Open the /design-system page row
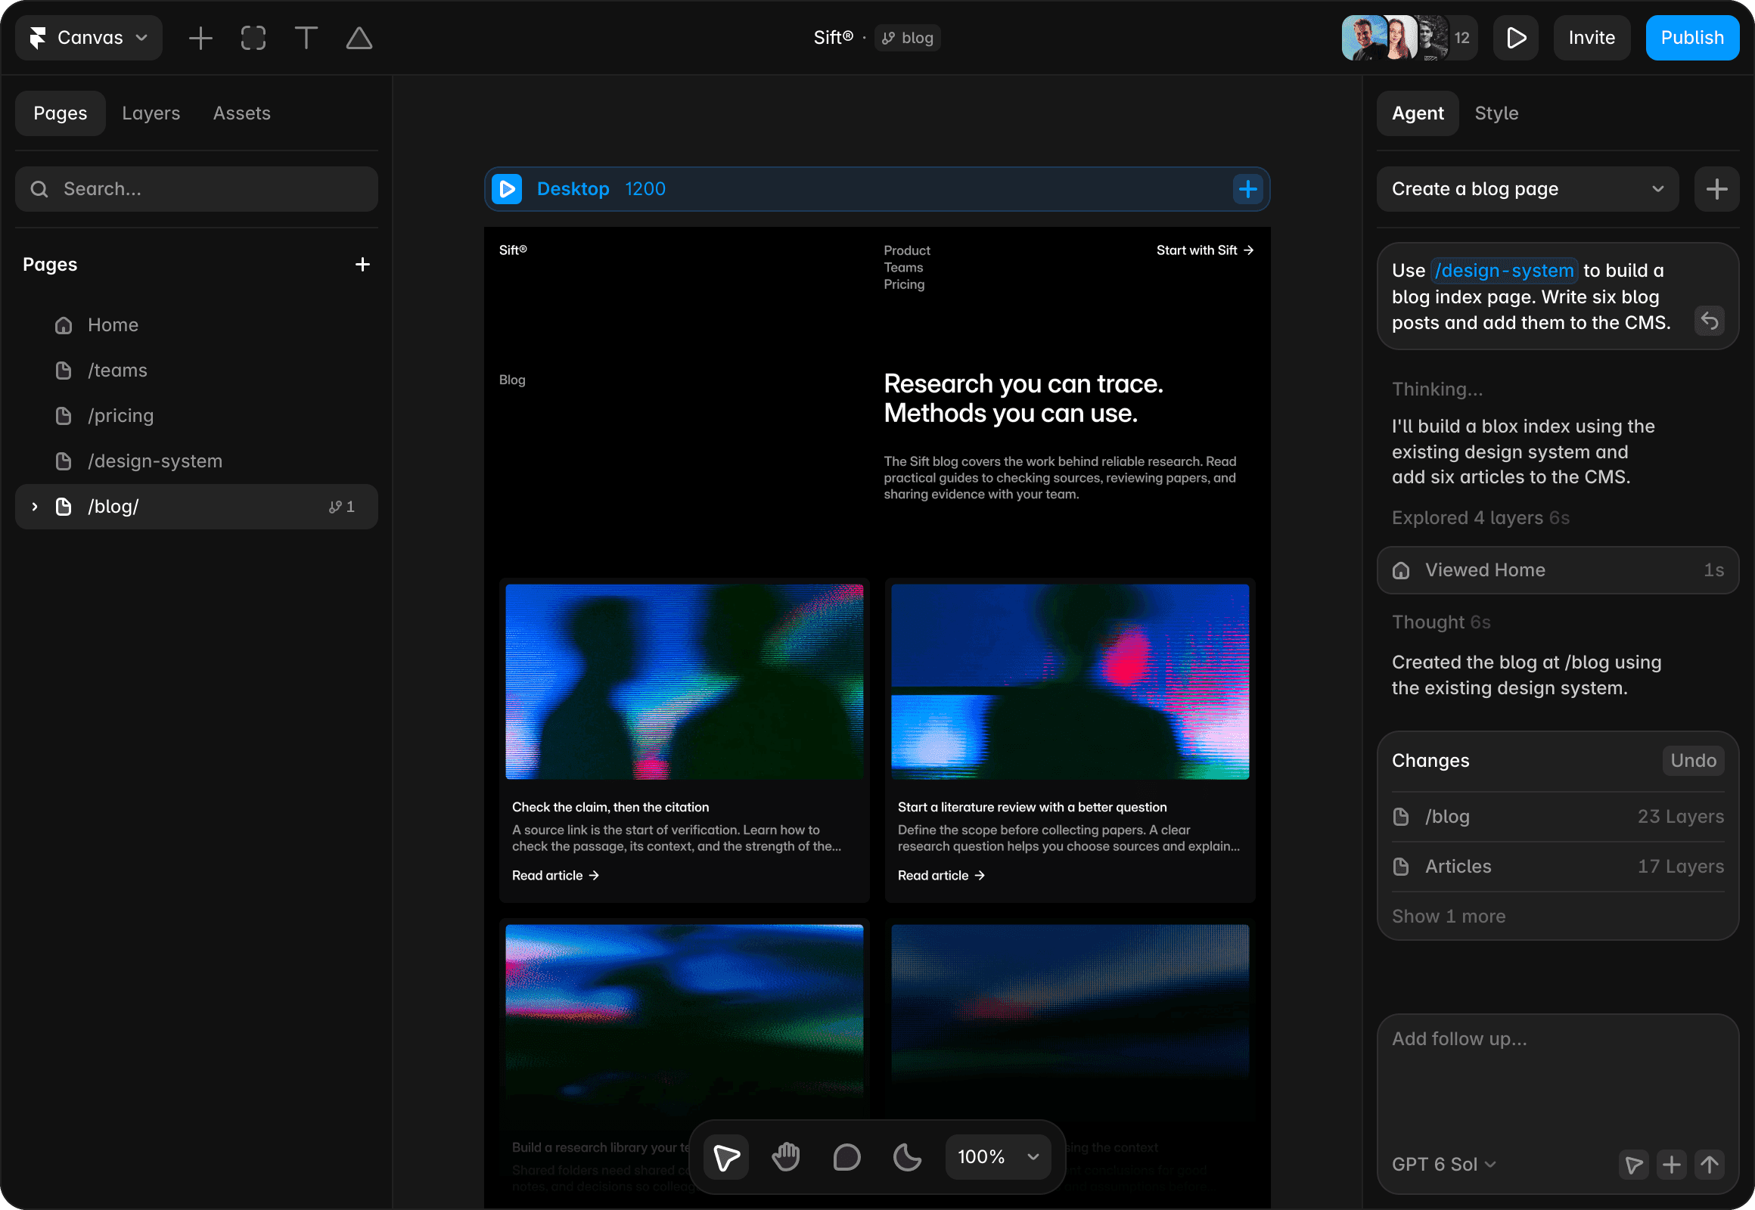The image size is (1755, 1210). [197, 462]
